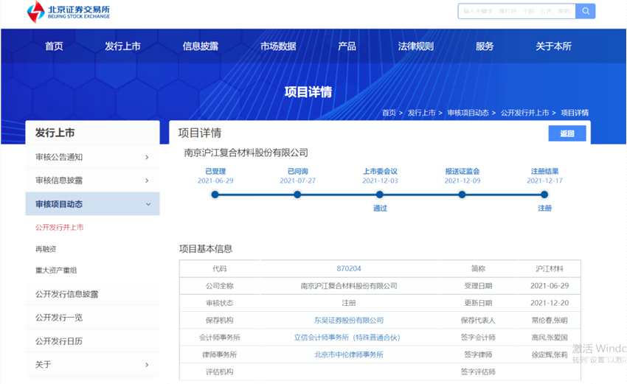Go to 首页 in the breadcrumb

389,113
